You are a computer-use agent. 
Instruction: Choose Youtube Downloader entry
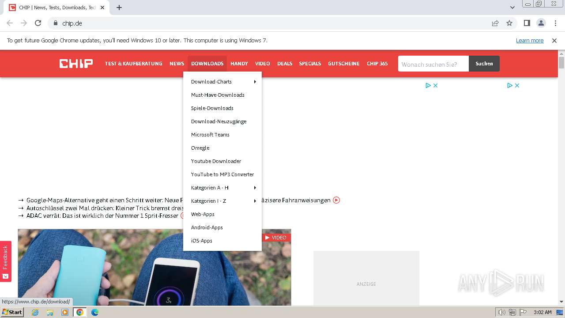point(222,161)
